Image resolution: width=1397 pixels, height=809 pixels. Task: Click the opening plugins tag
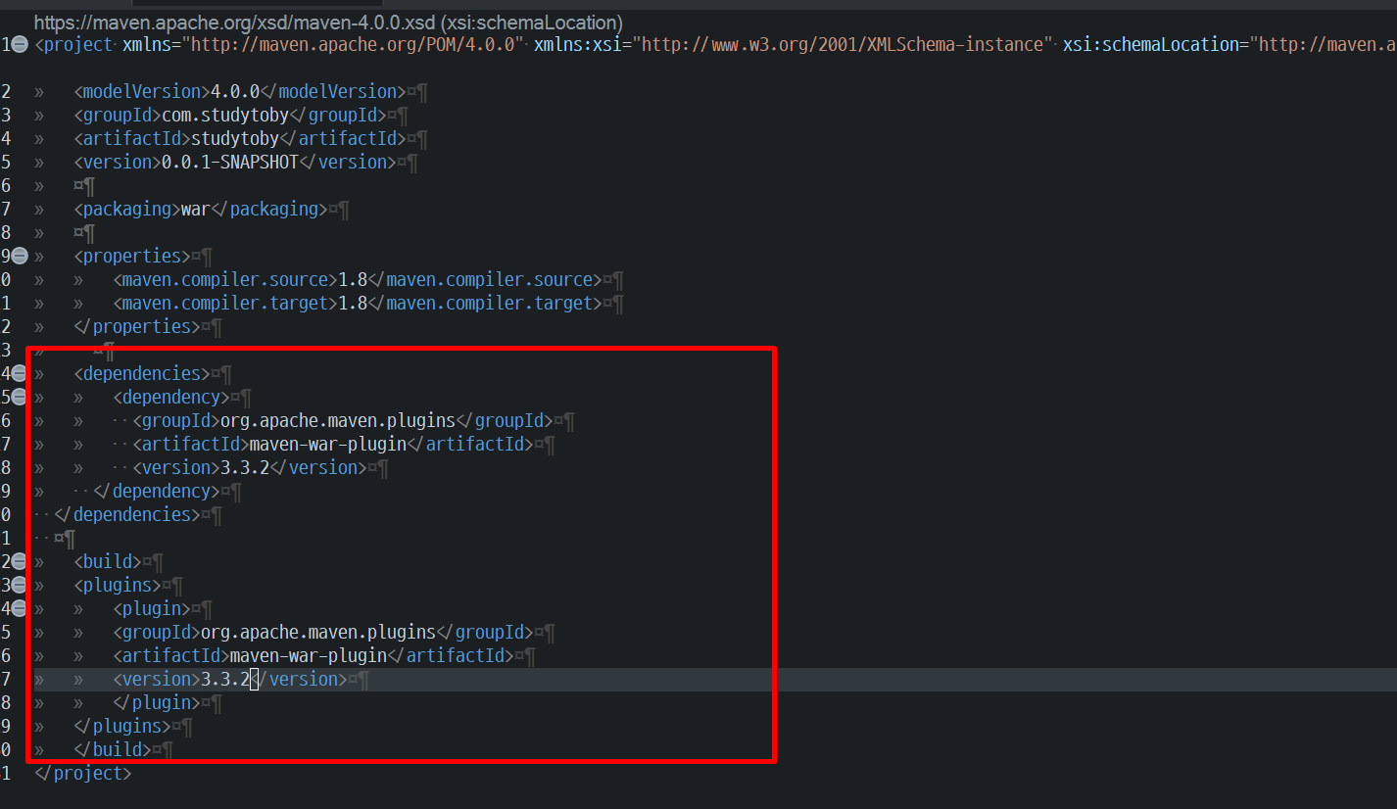118,585
